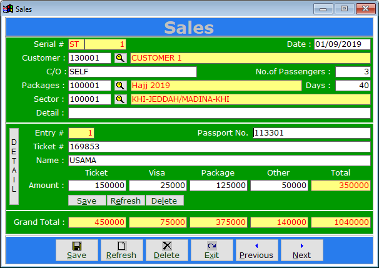Click the Entry # field
The height and width of the screenshot is (268, 379).
pyautogui.click(x=81, y=133)
